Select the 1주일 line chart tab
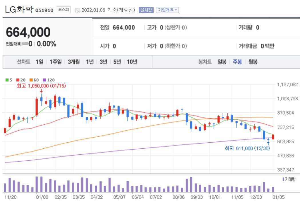Image resolution: width=300 pixels, height=203 pixels. [55, 62]
